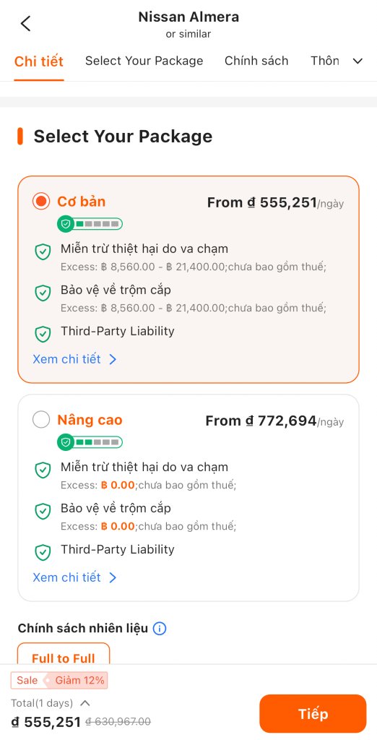Open the Chi tiết tab

tap(39, 61)
